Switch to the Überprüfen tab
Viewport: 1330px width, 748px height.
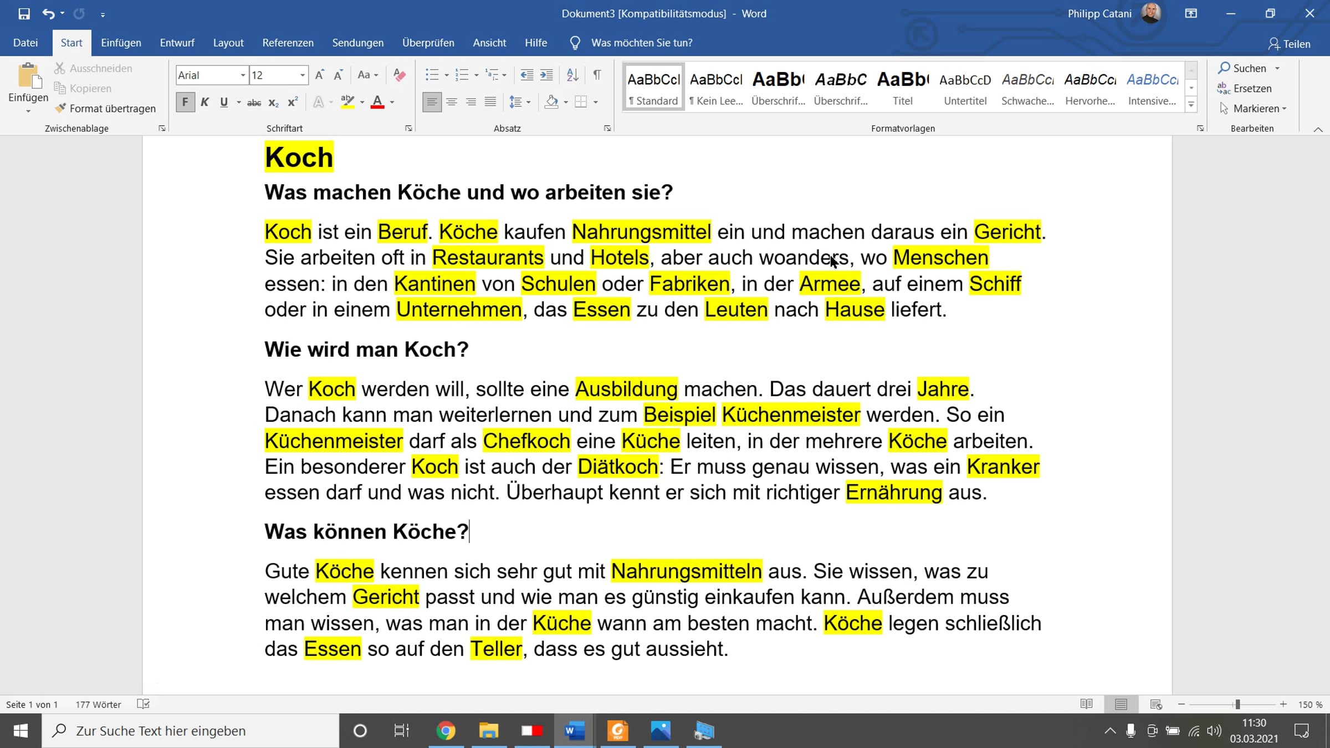coord(428,43)
